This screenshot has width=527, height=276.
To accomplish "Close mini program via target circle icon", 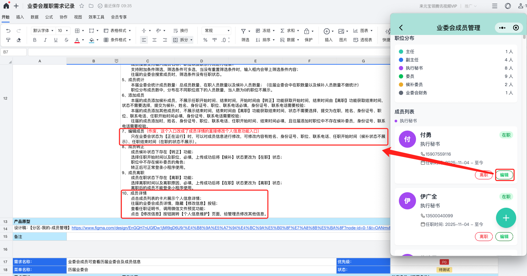I will [516, 28].
